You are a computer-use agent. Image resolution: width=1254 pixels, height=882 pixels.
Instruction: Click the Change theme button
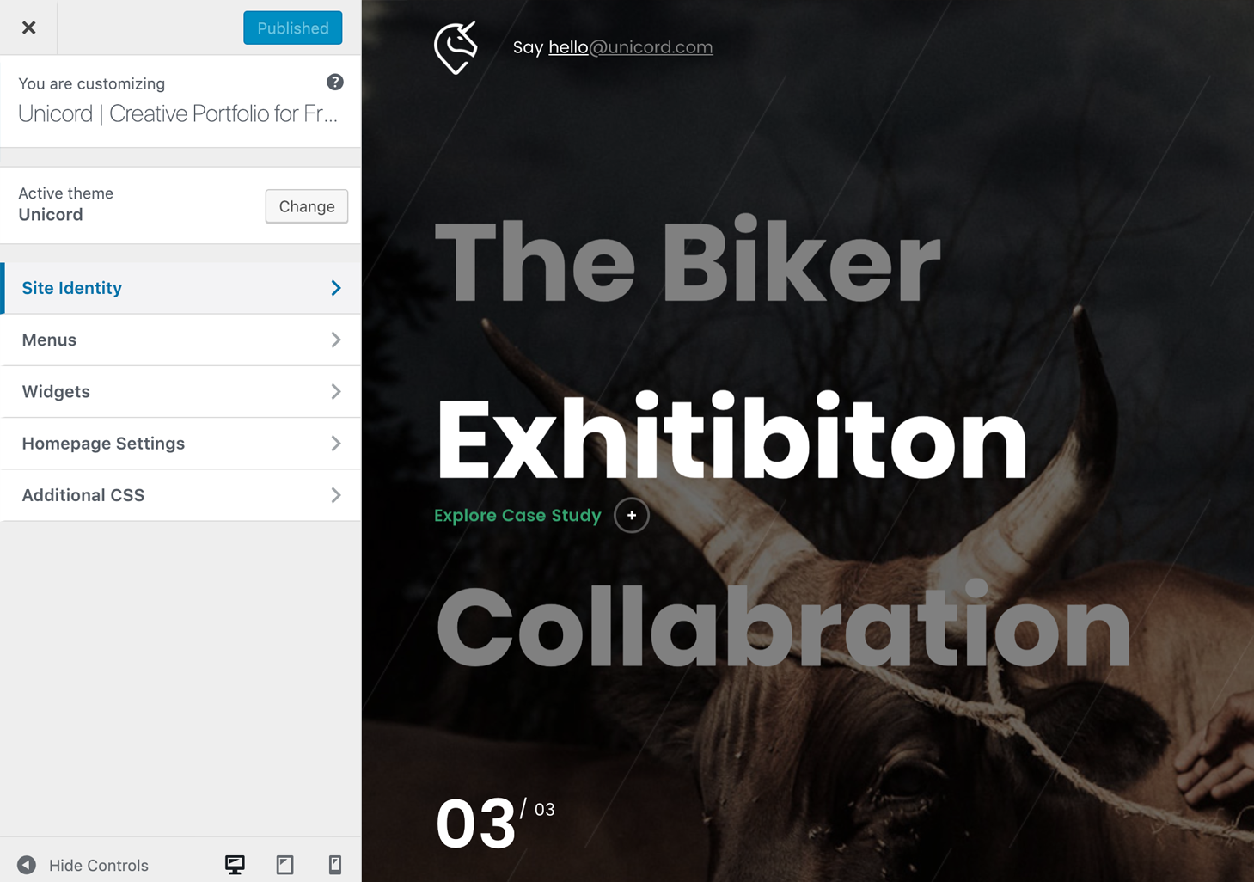(x=307, y=206)
